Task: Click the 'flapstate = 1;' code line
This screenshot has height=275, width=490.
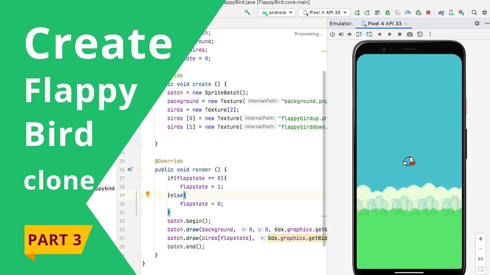Action: (201, 187)
